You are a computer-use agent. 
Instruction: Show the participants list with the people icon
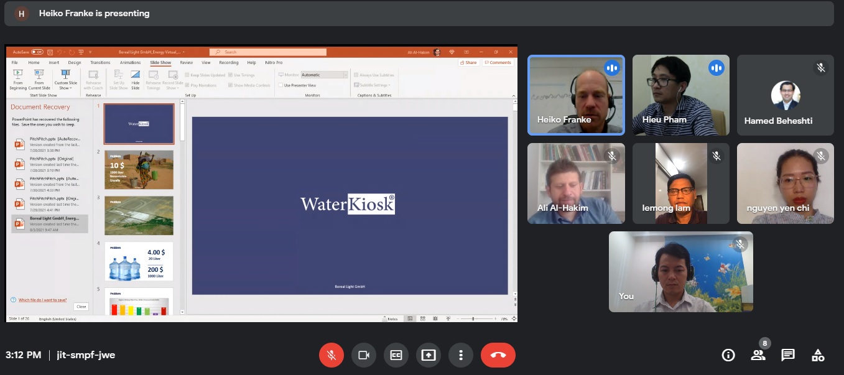[758, 355]
